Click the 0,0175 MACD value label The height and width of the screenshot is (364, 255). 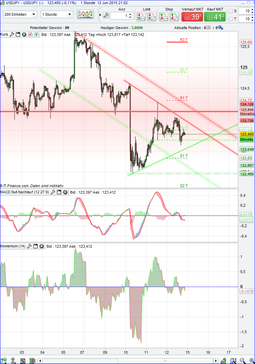[x=246, y=215]
